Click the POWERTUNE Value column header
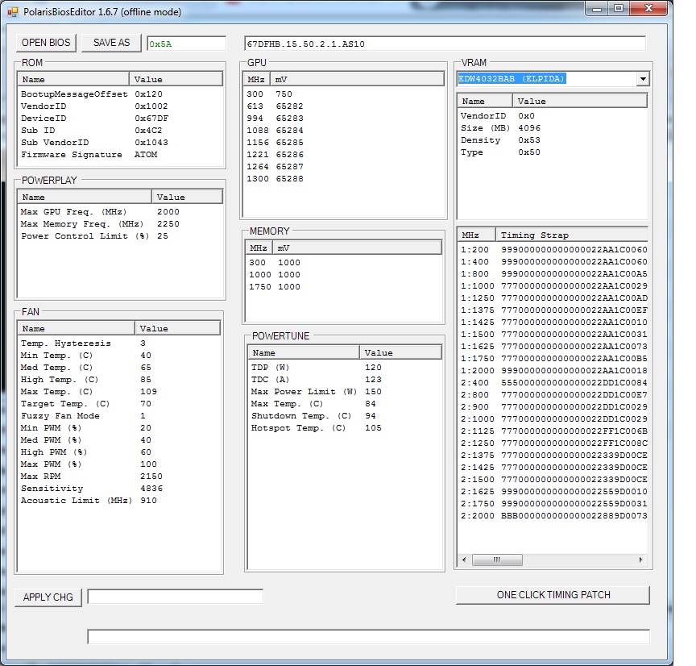This screenshot has width=696, height=666. 400,353
